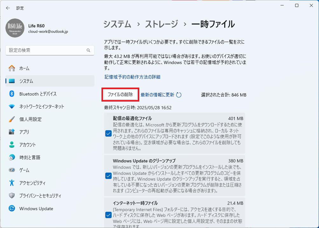
Task: Click the Time and language clock icon
Action: (12, 157)
